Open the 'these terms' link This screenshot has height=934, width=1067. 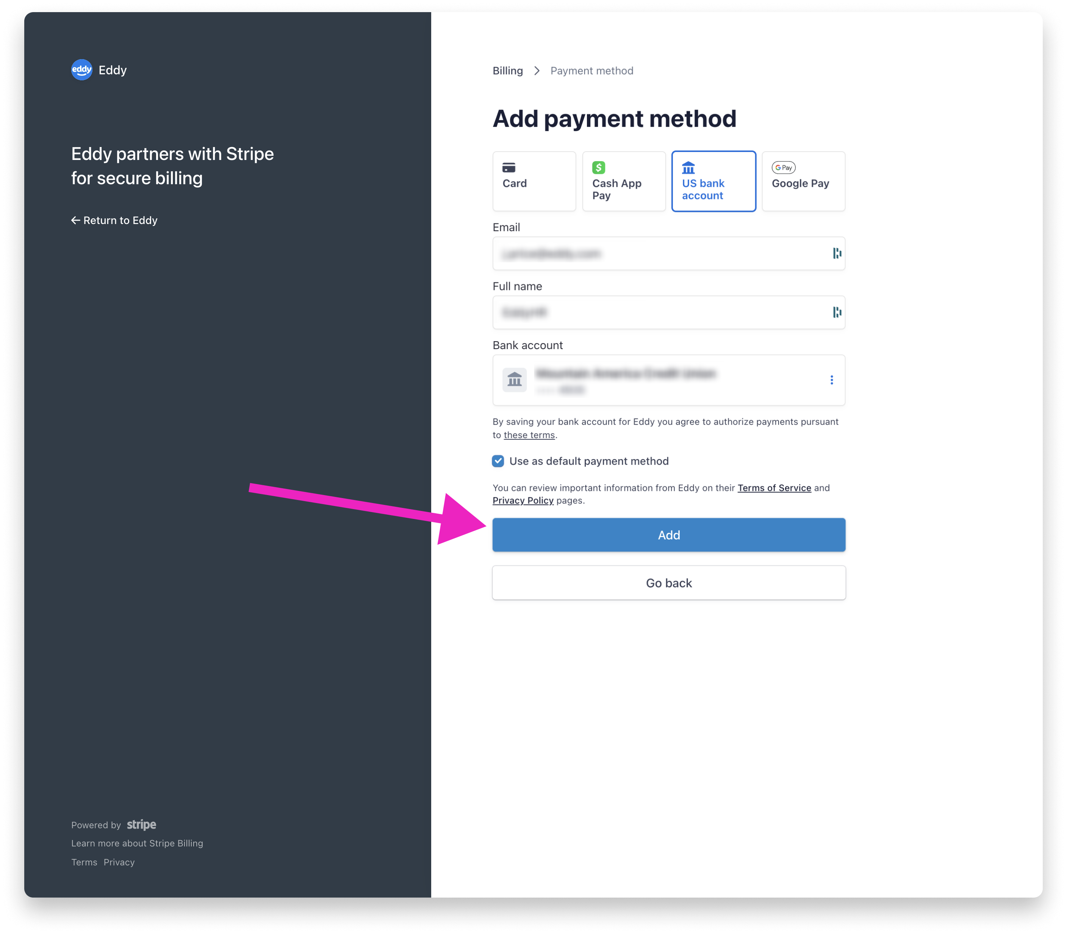click(529, 435)
